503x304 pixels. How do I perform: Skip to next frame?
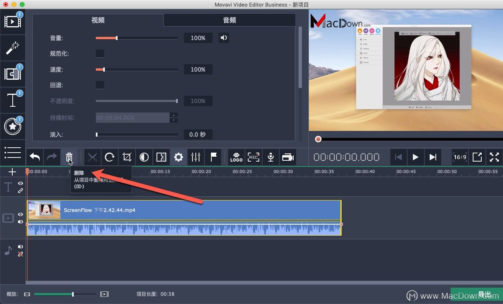[433, 157]
